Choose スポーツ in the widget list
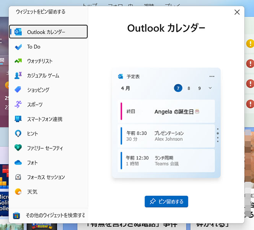254x230 pixels. coord(48,104)
